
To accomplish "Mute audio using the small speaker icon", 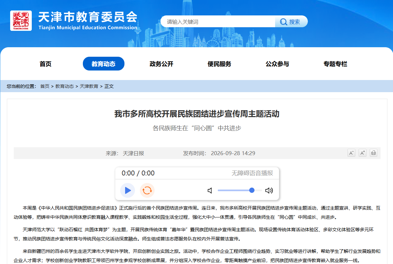I will pyautogui.click(x=210, y=191).
